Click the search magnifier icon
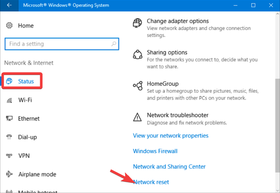Image resolution: width=280 pixels, height=193 pixels. [113, 44]
